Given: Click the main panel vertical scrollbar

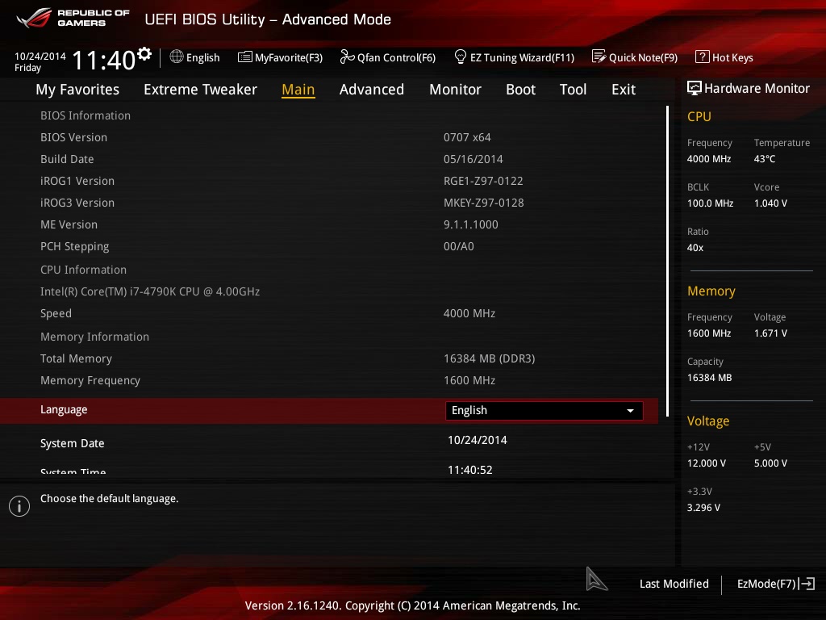Looking at the screenshot, I should pos(667,261).
